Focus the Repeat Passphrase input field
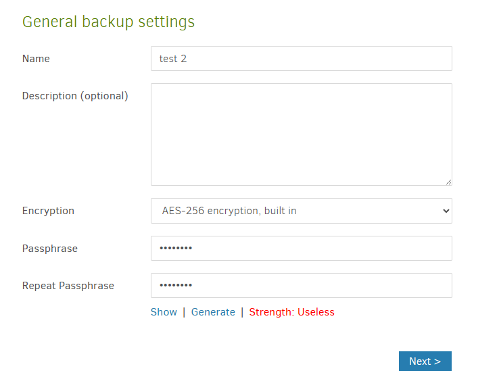This screenshot has height=379, width=499. 301,286
